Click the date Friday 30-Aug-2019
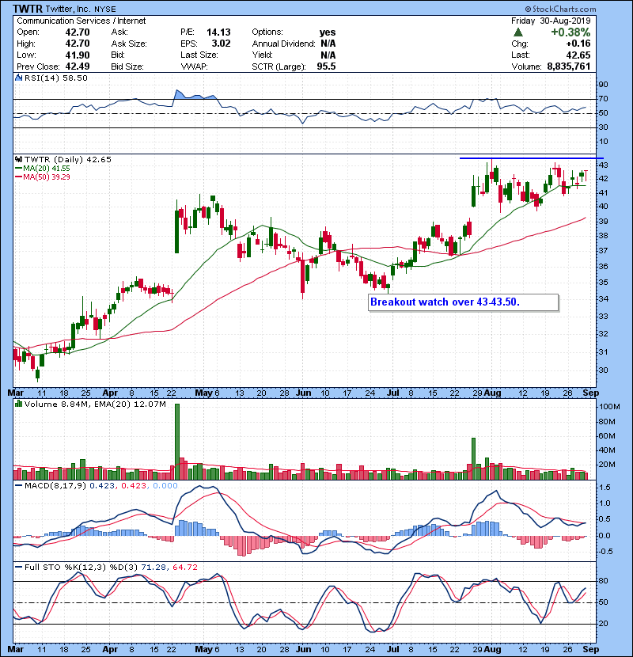This screenshot has width=633, height=657. click(x=551, y=21)
